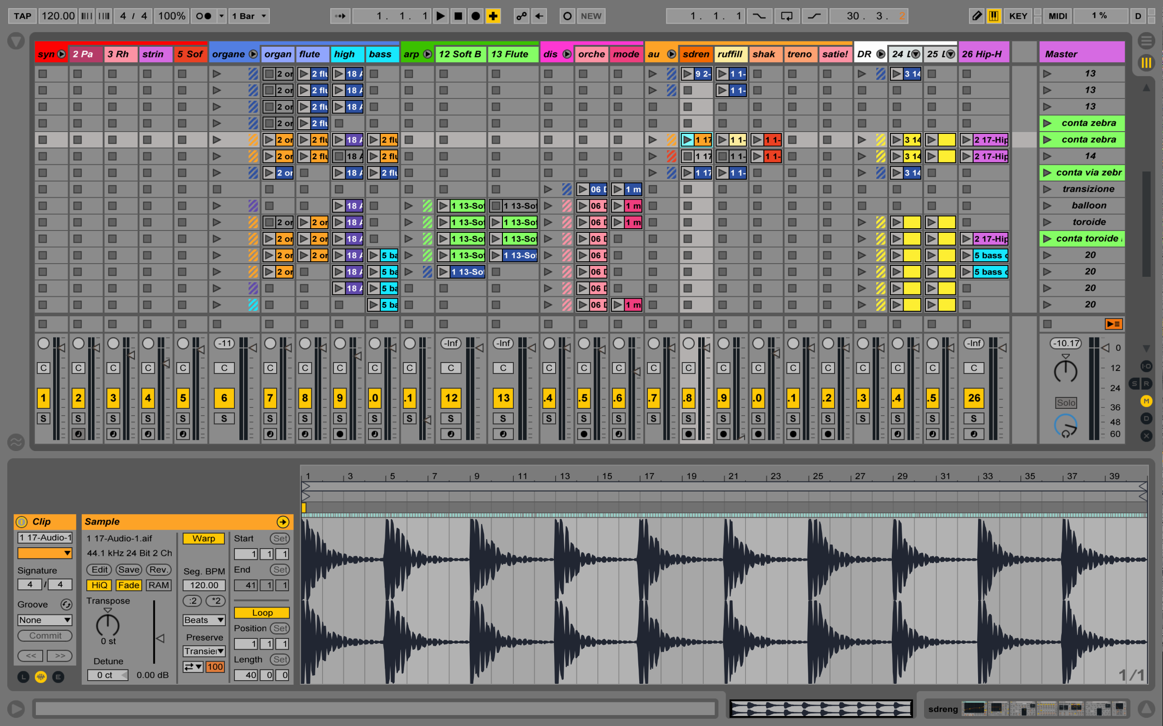Click the Stop button in transport
This screenshot has height=726, width=1163.
pyautogui.click(x=458, y=16)
